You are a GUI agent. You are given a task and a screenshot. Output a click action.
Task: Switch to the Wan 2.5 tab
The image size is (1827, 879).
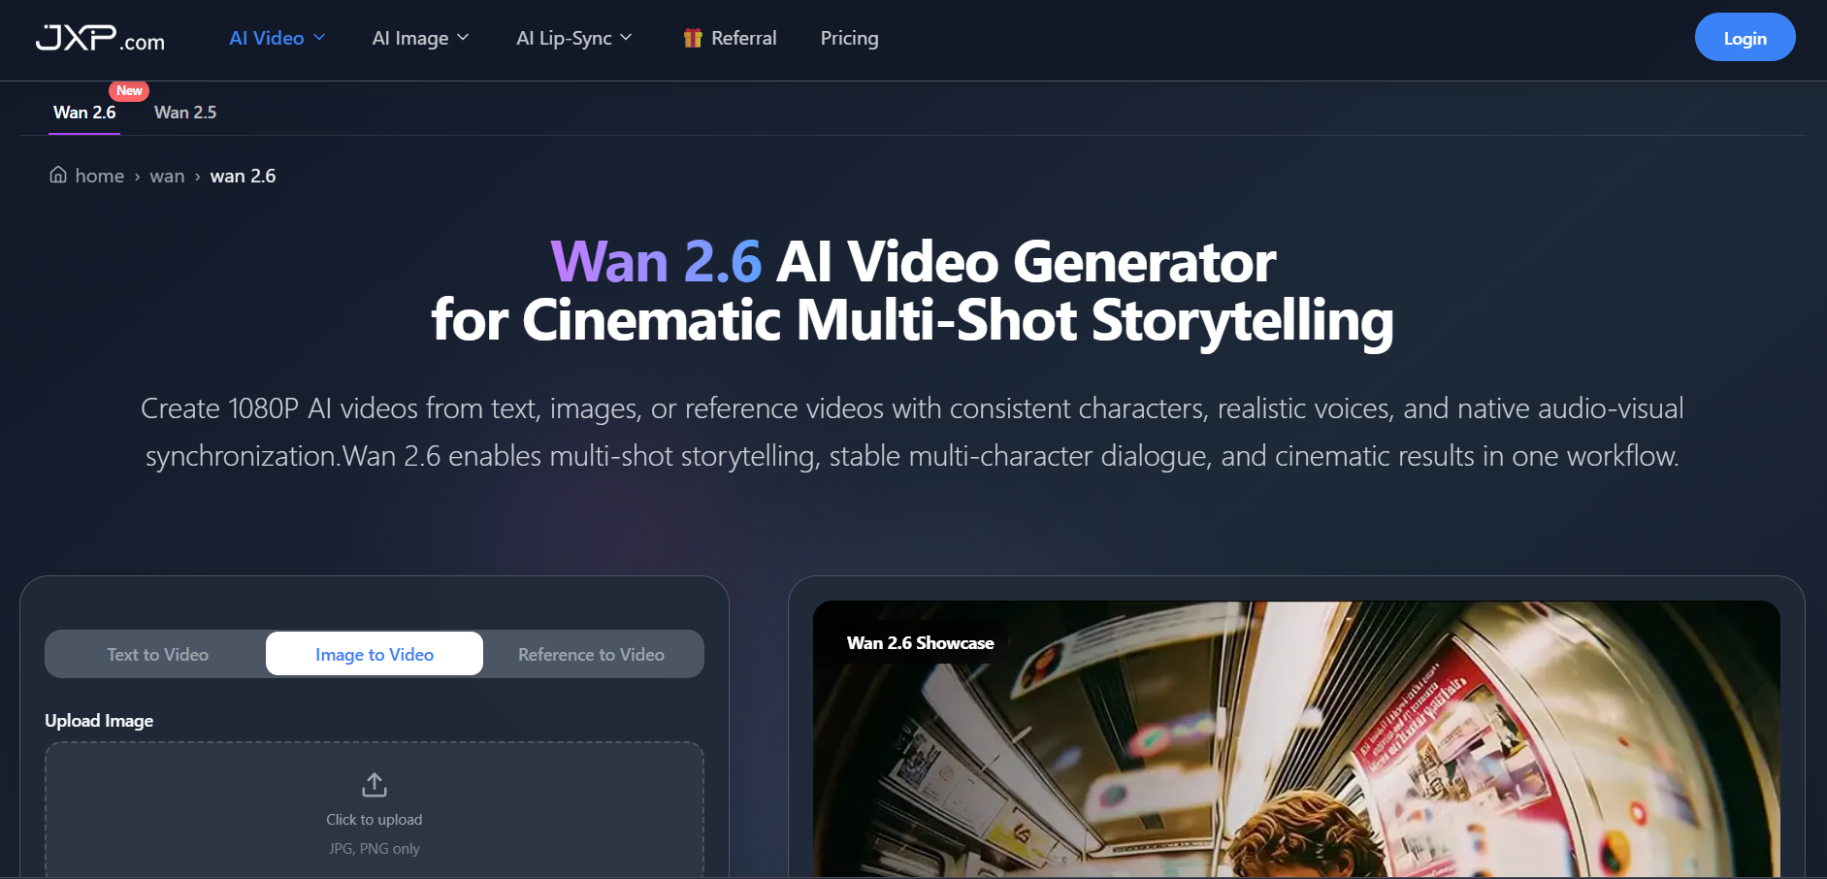pos(185,113)
